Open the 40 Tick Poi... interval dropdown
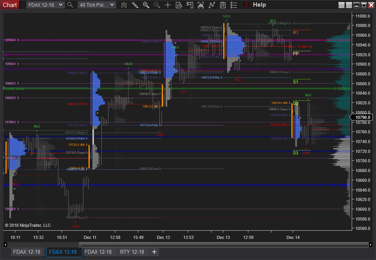The width and height of the screenshot is (376, 260). point(97,5)
